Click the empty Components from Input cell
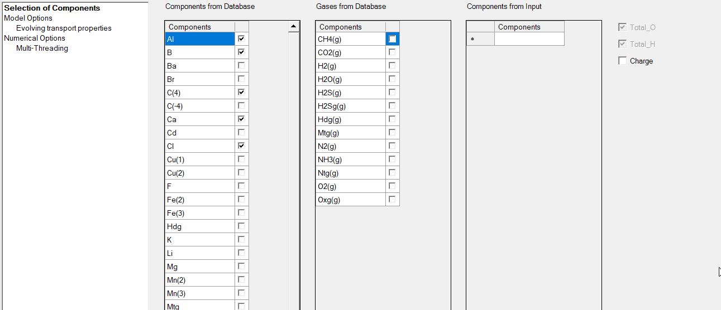 pos(529,39)
